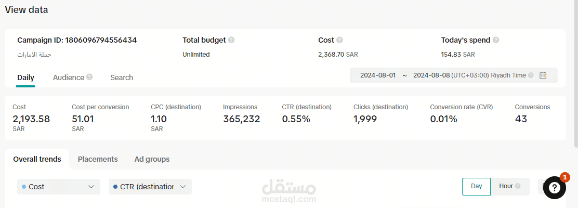The height and width of the screenshot is (208, 578).
Task: Switch the chart granularity to Day
Action: pos(476,186)
